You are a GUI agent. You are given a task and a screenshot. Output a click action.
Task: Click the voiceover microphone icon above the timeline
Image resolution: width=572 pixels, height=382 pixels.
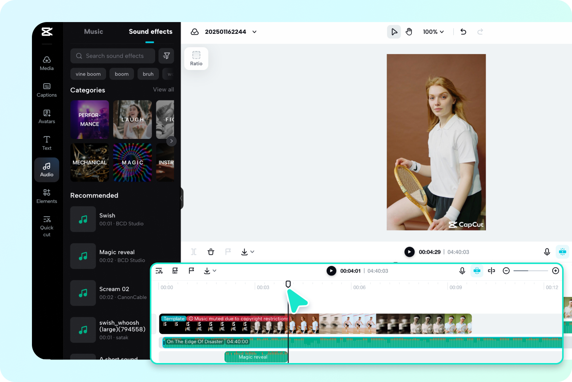[x=462, y=271]
